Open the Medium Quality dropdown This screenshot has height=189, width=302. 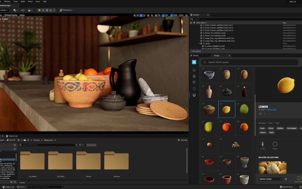click(x=270, y=179)
